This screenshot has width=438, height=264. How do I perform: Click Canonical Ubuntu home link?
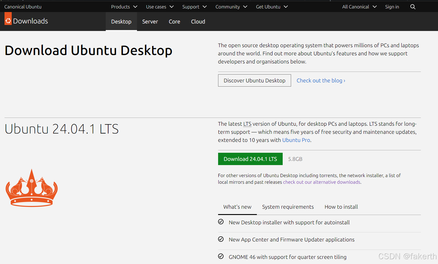pos(23,7)
